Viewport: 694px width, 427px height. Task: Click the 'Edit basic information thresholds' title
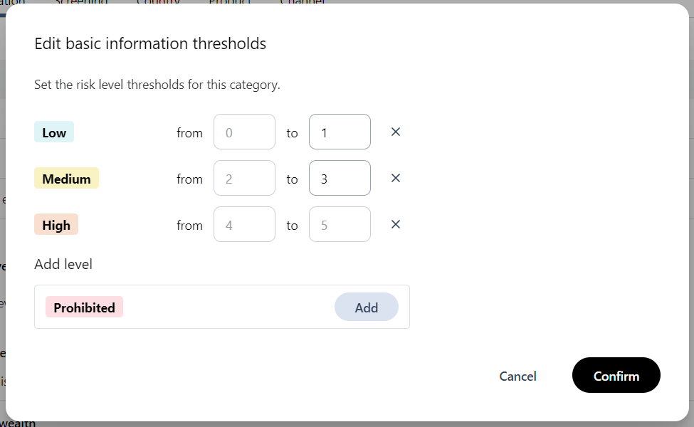pyautogui.click(x=150, y=43)
